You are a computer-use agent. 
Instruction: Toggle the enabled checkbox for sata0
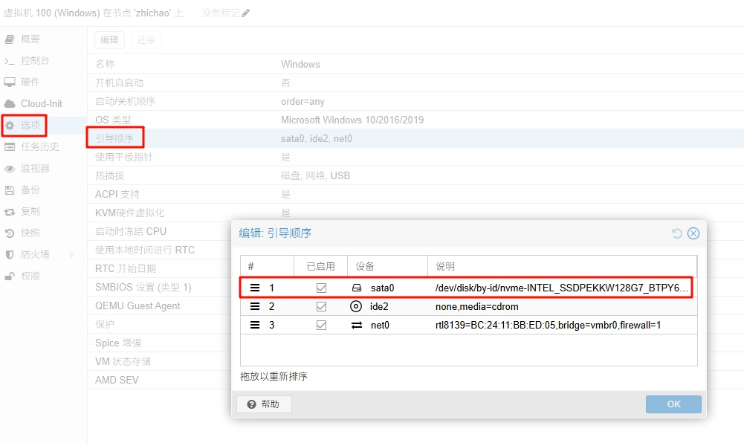coord(321,288)
